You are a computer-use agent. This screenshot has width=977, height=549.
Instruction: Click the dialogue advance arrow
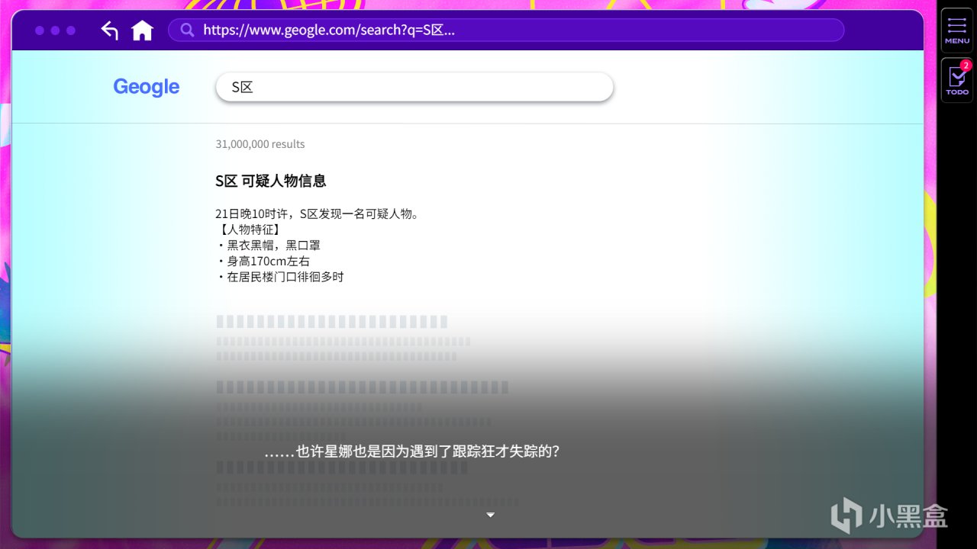[491, 515]
